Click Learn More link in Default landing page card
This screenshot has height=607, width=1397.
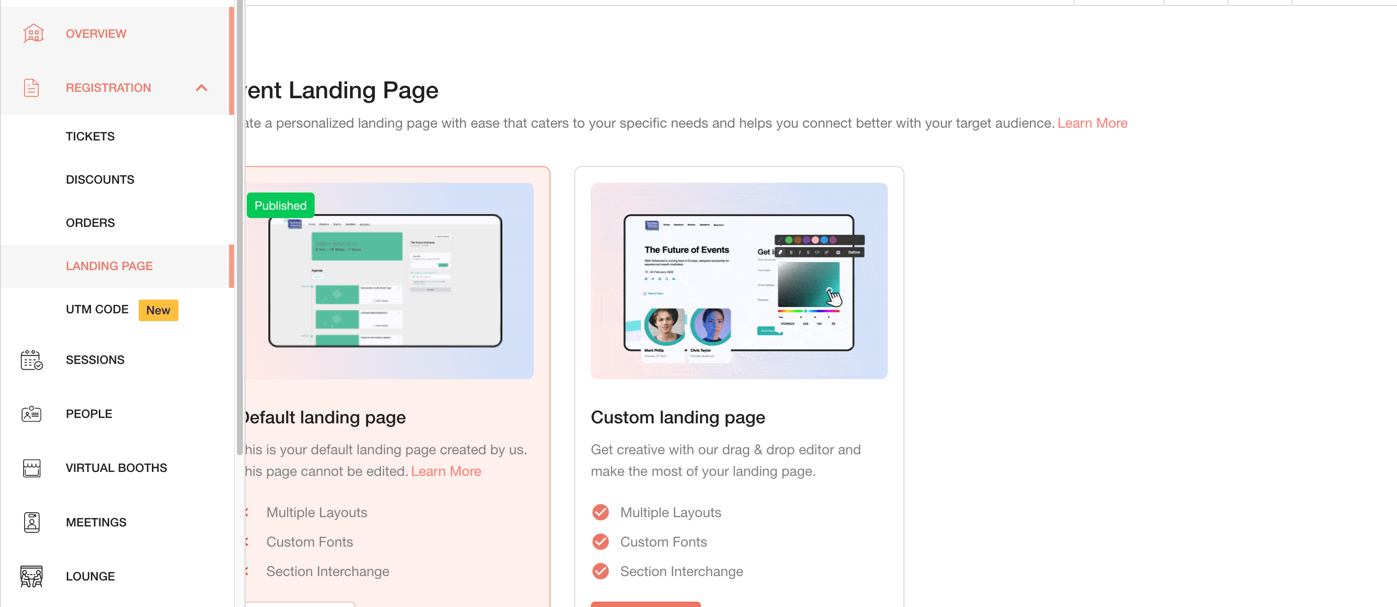446,471
